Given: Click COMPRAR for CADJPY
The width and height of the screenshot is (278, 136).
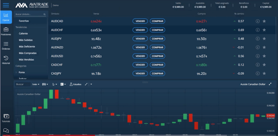Looking at the screenshot, I should [157, 73].
